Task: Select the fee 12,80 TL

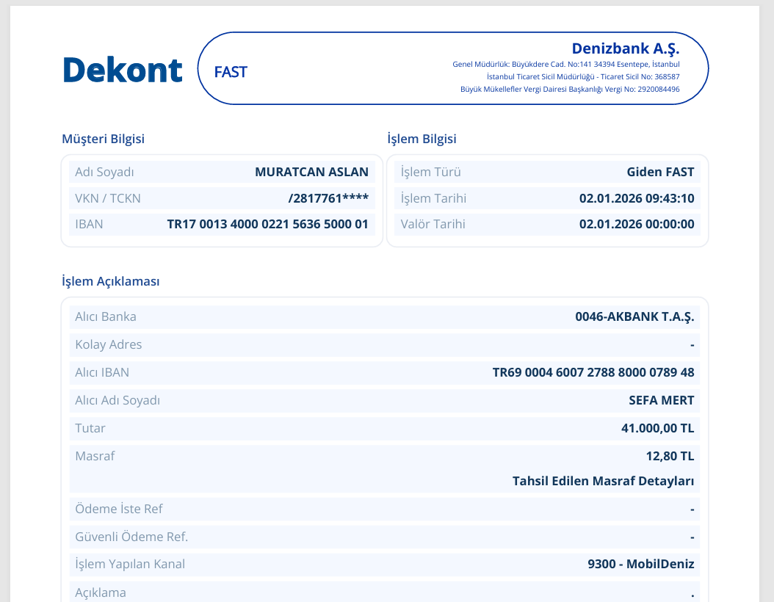Action: pyautogui.click(x=670, y=456)
